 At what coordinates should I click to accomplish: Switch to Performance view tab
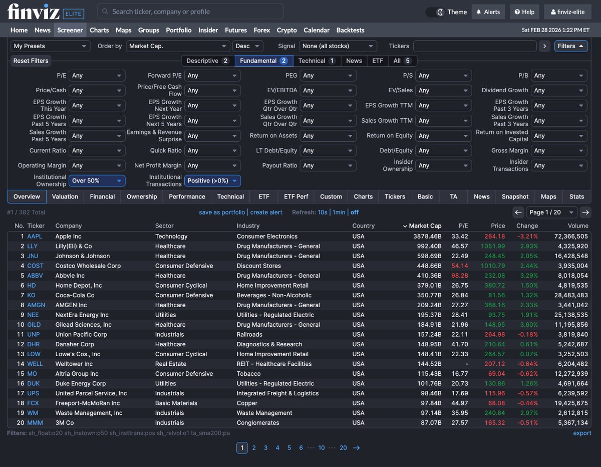click(187, 196)
